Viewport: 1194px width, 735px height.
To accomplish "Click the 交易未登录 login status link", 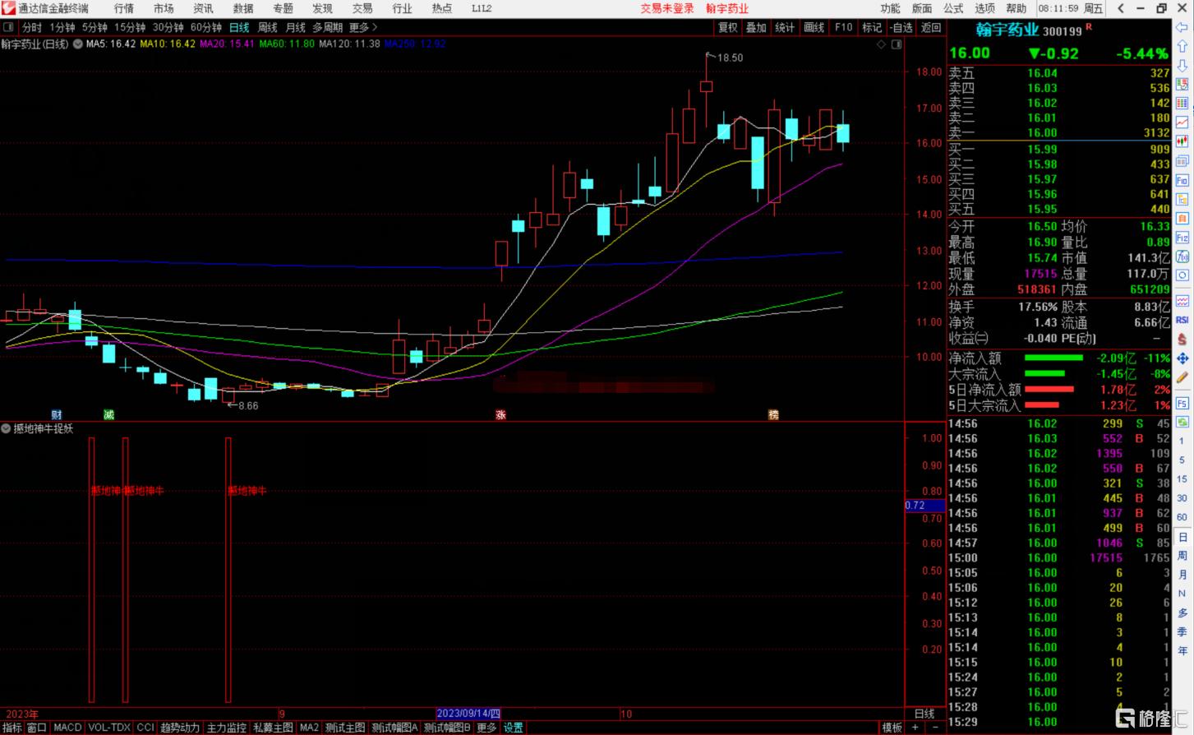I will [667, 8].
